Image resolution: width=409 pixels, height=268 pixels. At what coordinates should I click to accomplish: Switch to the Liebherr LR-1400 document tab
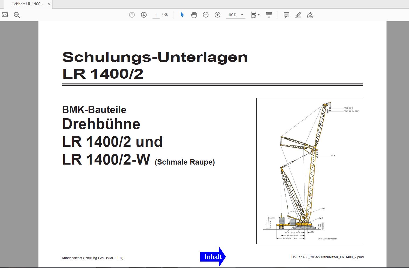click(x=28, y=4)
